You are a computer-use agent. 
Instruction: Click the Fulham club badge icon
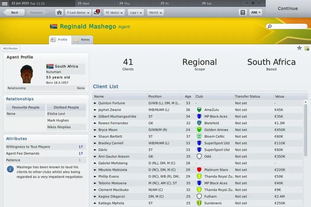pyautogui.click(x=199, y=196)
